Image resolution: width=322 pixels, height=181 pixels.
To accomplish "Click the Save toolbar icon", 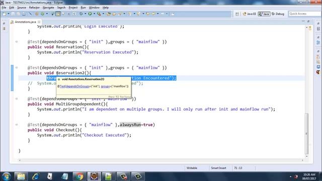I will pyautogui.click(x=13, y=14).
